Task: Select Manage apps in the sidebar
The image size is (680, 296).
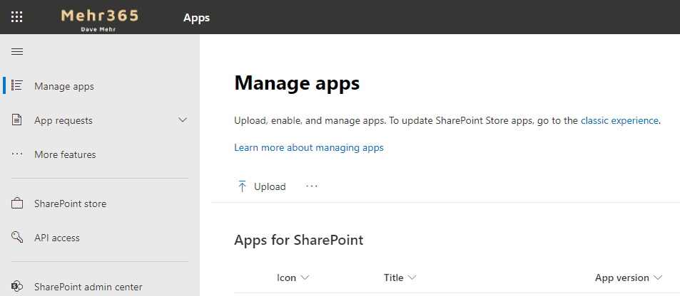Action: coord(64,86)
